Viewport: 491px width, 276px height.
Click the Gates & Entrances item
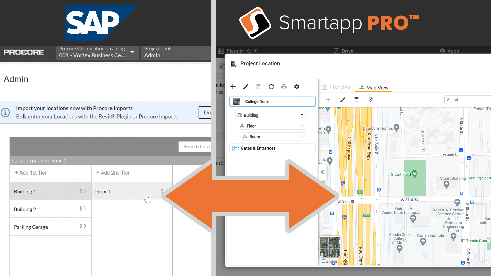pyautogui.click(x=272, y=148)
